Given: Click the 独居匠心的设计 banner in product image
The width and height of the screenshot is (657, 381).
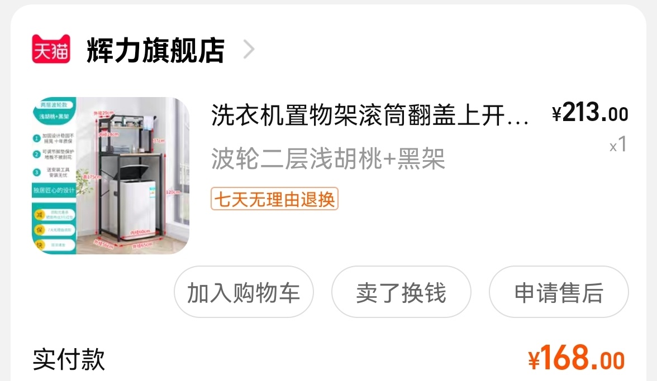Looking at the screenshot, I should tap(54, 190).
